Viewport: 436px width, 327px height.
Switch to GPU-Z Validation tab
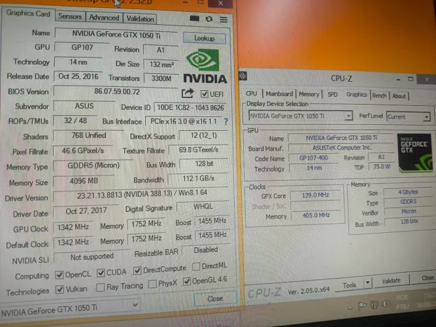[140, 19]
